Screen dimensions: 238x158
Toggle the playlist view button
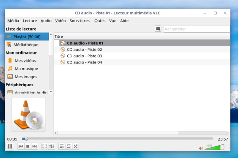(62, 146)
